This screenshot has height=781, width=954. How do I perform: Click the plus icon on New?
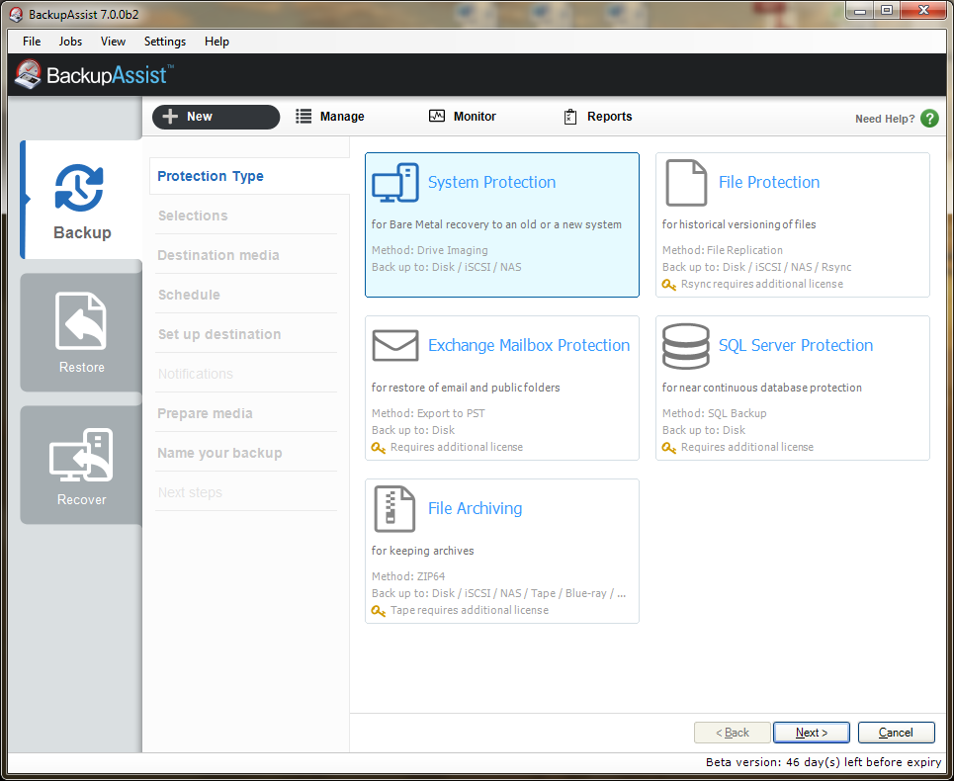[170, 117]
